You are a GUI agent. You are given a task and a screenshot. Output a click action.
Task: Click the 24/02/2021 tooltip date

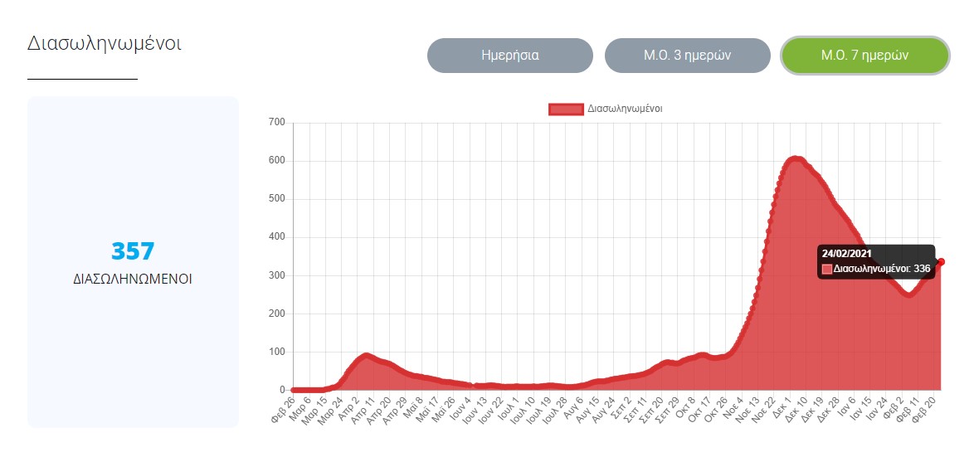[845, 254]
